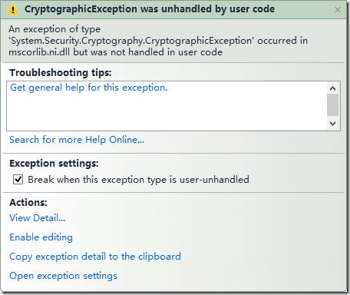Open 'Get general help for this exception' link
Viewport: 350px width, 295px height.
88,88
